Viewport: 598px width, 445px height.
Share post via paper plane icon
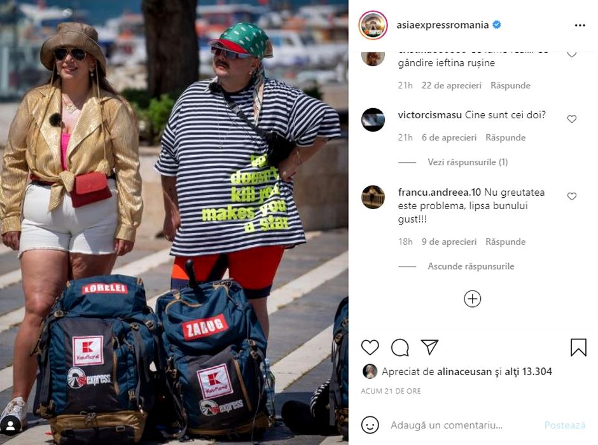pos(429,347)
